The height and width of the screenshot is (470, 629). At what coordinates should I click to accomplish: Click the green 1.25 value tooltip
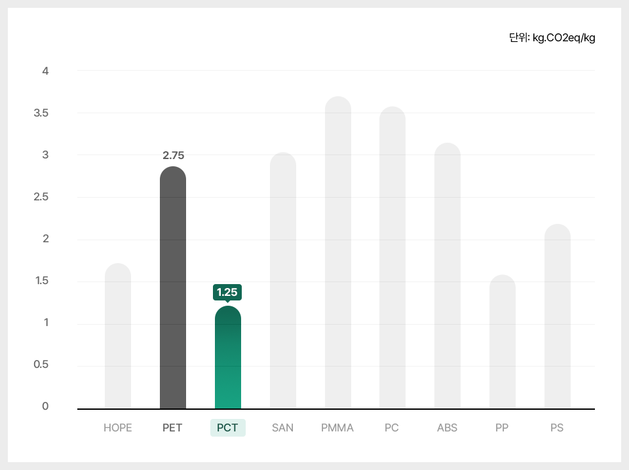(x=227, y=292)
